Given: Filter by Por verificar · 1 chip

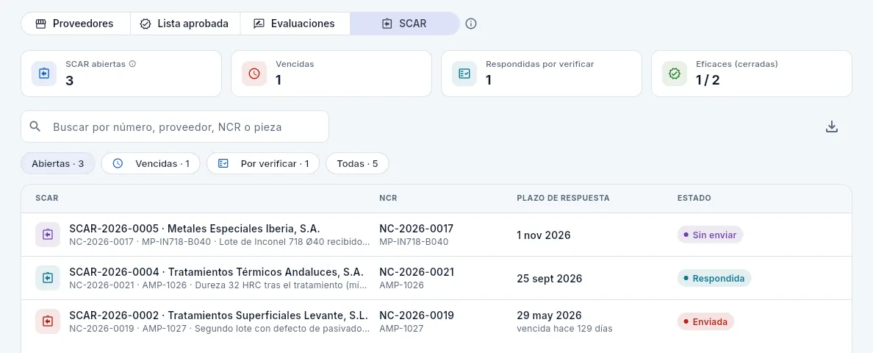Looking at the screenshot, I should pyautogui.click(x=263, y=164).
